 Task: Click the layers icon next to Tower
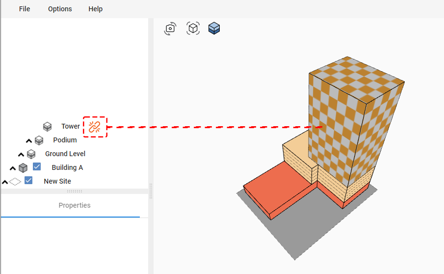(x=47, y=126)
